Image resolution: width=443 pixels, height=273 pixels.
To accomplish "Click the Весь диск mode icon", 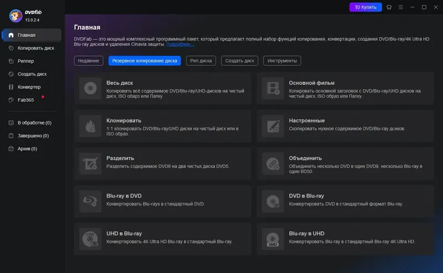I will pyautogui.click(x=90, y=88).
